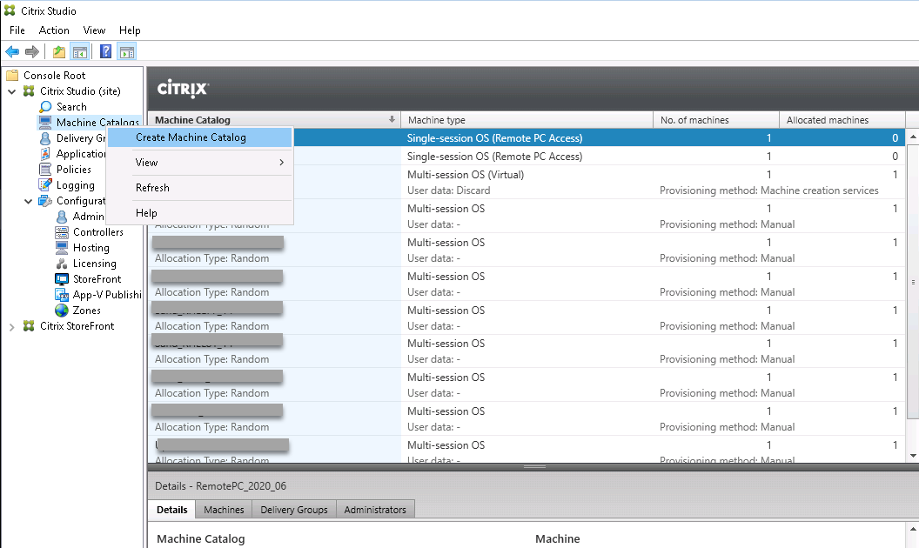Open the Logging node in the tree
The width and height of the screenshot is (919, 548).
(x=75, y=185)
